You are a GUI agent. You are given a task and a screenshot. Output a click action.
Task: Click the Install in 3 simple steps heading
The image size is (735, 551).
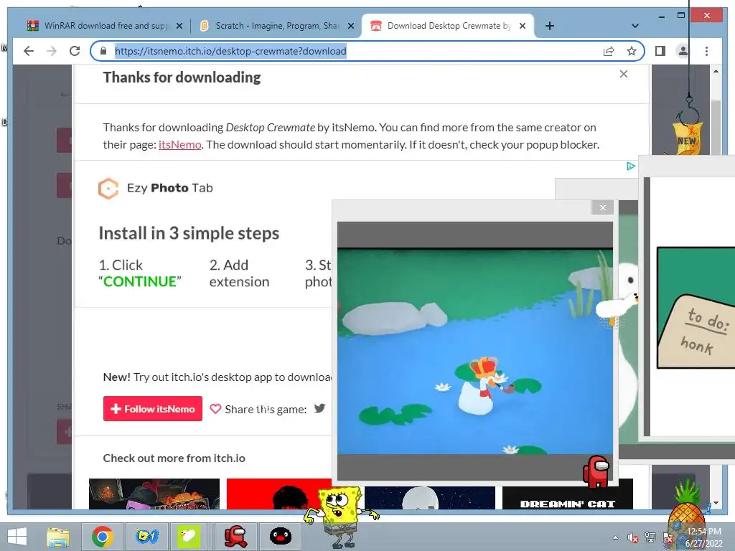(189, 233)
